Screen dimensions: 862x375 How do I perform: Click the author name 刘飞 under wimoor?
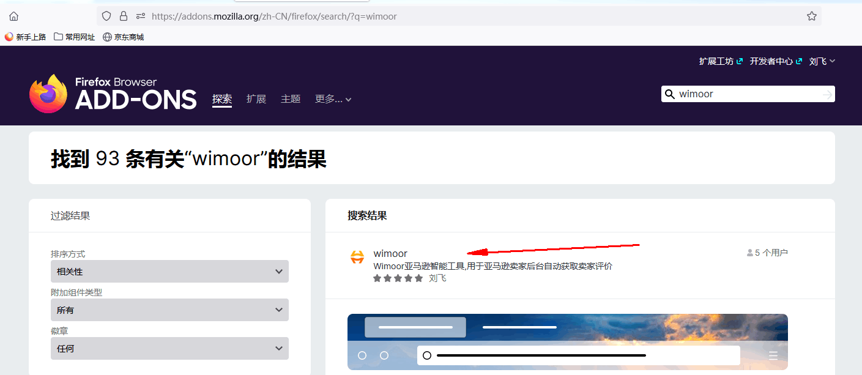coord(437,278)
